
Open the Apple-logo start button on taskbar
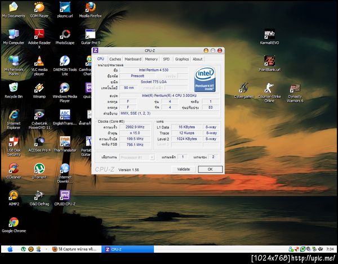pyautogui.click(x=10, y=249)
